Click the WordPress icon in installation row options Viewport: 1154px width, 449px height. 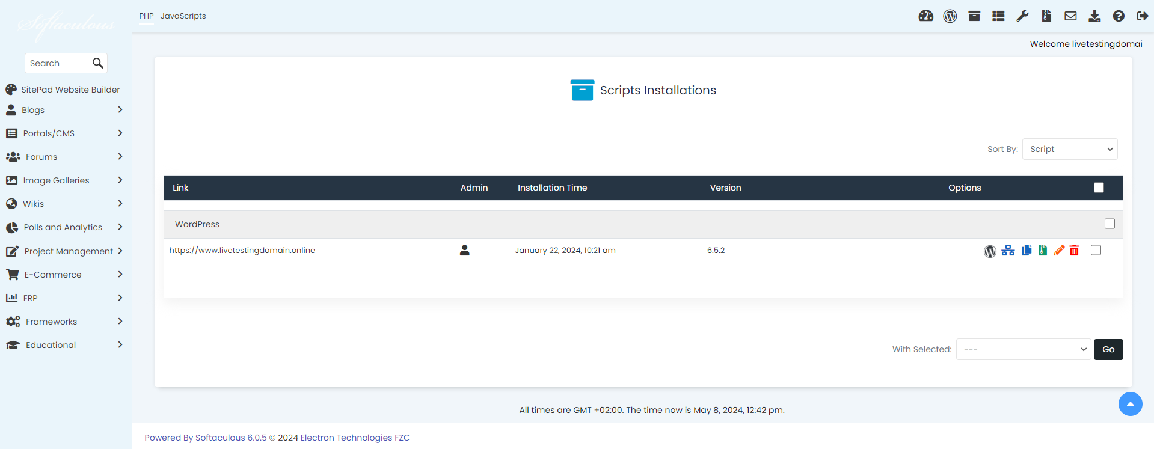click(990, 251)
